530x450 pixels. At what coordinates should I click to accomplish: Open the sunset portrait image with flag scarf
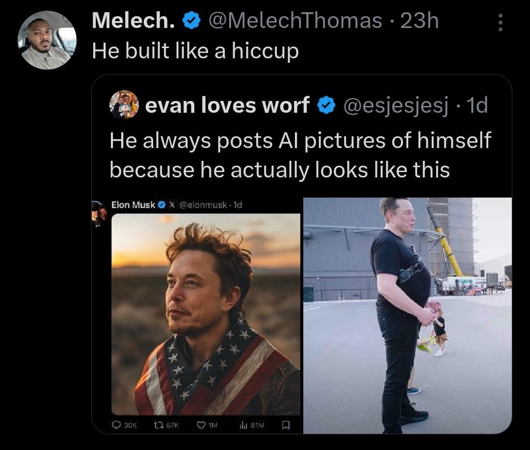pos(206,314)
